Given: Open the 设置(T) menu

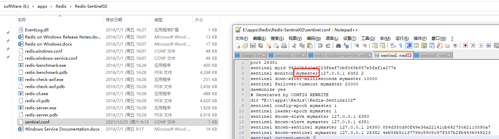Looking at the screenshot, I should point(350,38).
